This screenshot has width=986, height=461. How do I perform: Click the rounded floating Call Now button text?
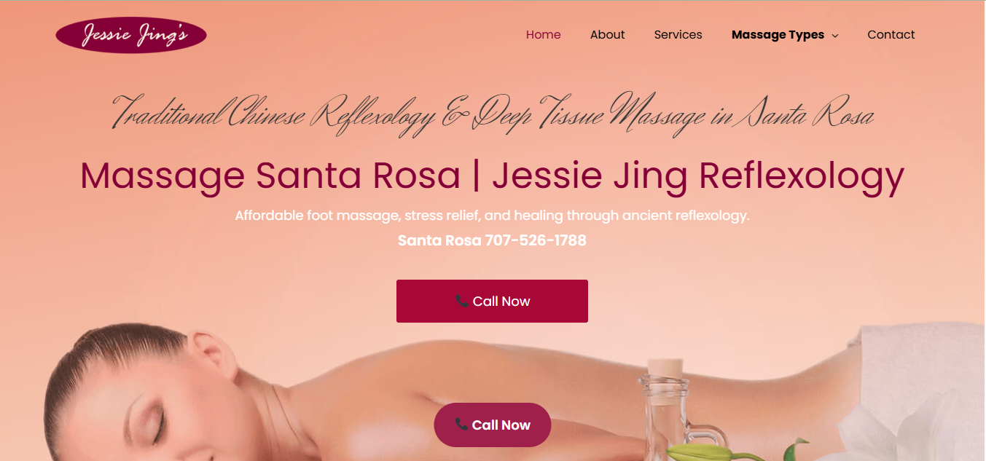click(501, 425)
